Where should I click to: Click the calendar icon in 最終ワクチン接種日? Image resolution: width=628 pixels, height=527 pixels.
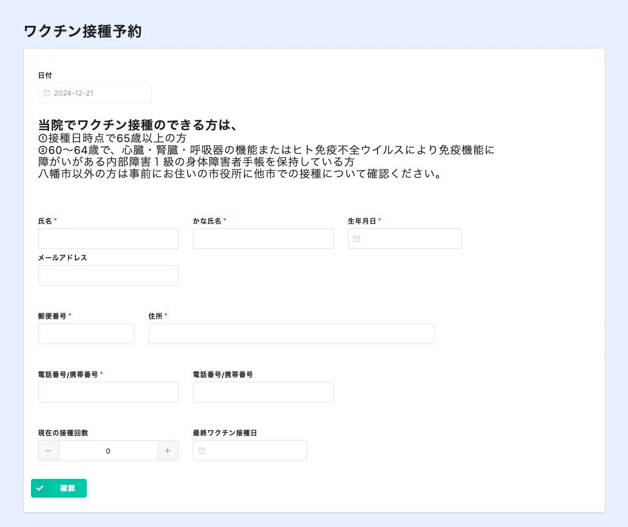point(202,451)
